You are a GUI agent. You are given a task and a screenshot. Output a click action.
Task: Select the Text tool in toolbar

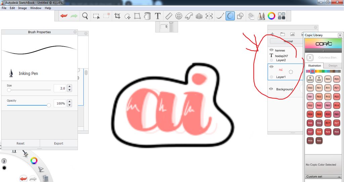click(158, 16)
